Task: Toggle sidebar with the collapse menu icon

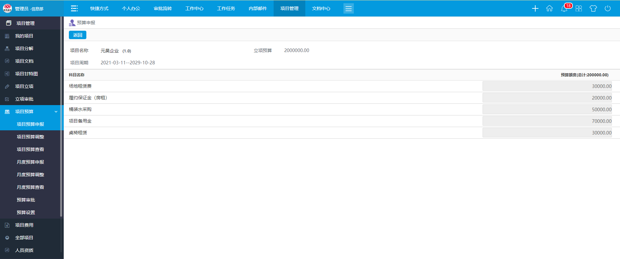Action: coord(74,8)
